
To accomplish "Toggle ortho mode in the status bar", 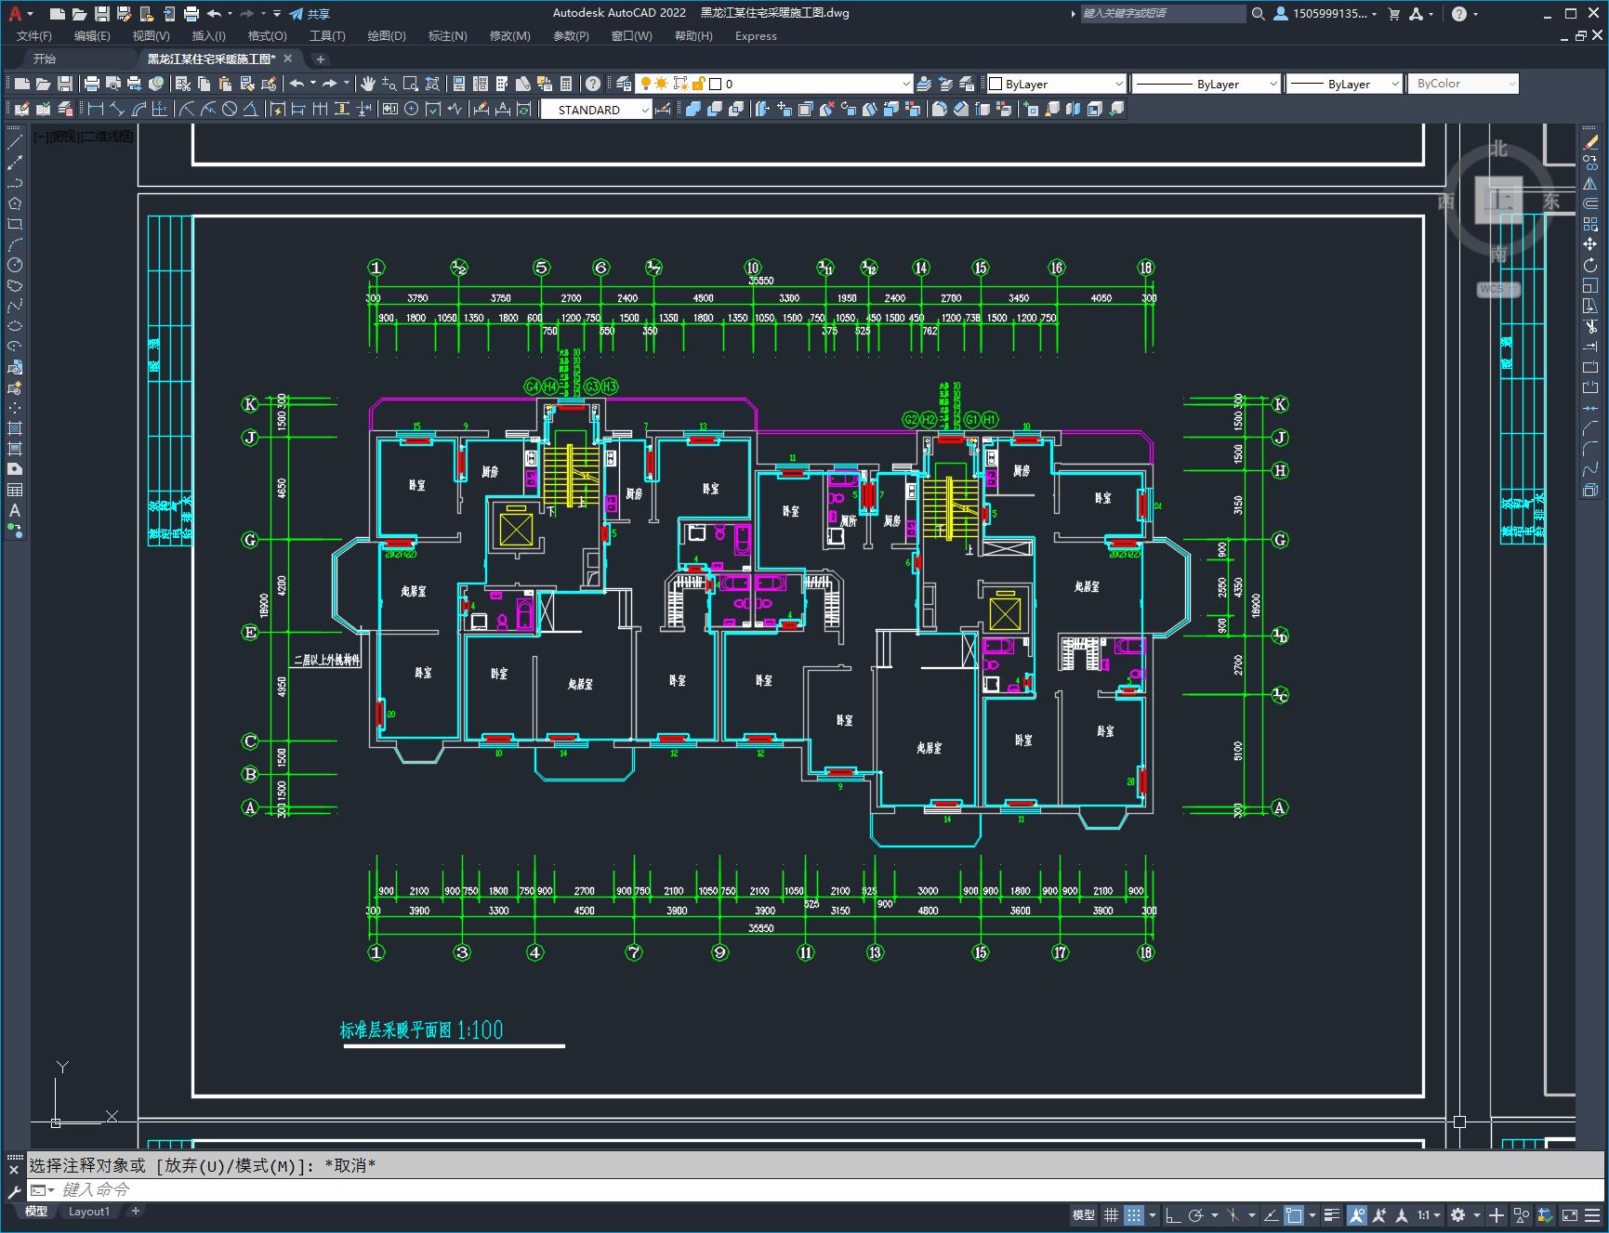I will [1173, 1214].
